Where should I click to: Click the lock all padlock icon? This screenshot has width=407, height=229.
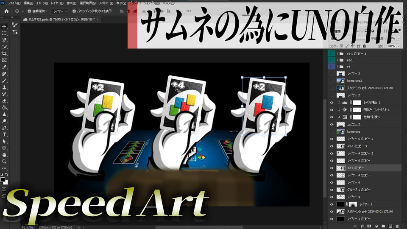pos(364,46)
